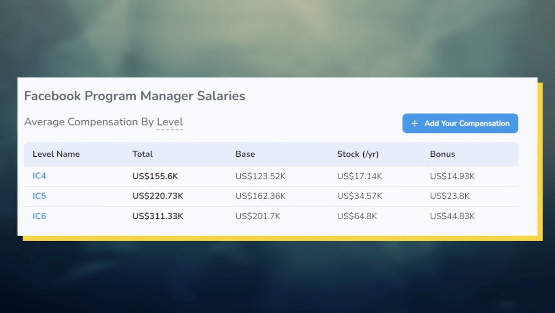555x313 pixels.
Task: Click the US$17.14K stock value
Action: click(360, 176)
